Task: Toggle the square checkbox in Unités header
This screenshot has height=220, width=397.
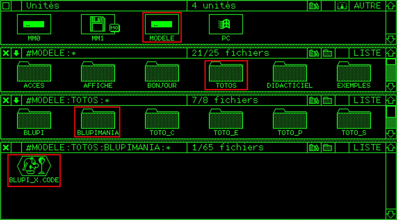Action: [x=6, y=6]
